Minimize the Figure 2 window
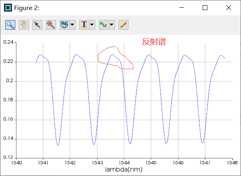The height and width of the screenshot is (176, 241). pos(182,8)
